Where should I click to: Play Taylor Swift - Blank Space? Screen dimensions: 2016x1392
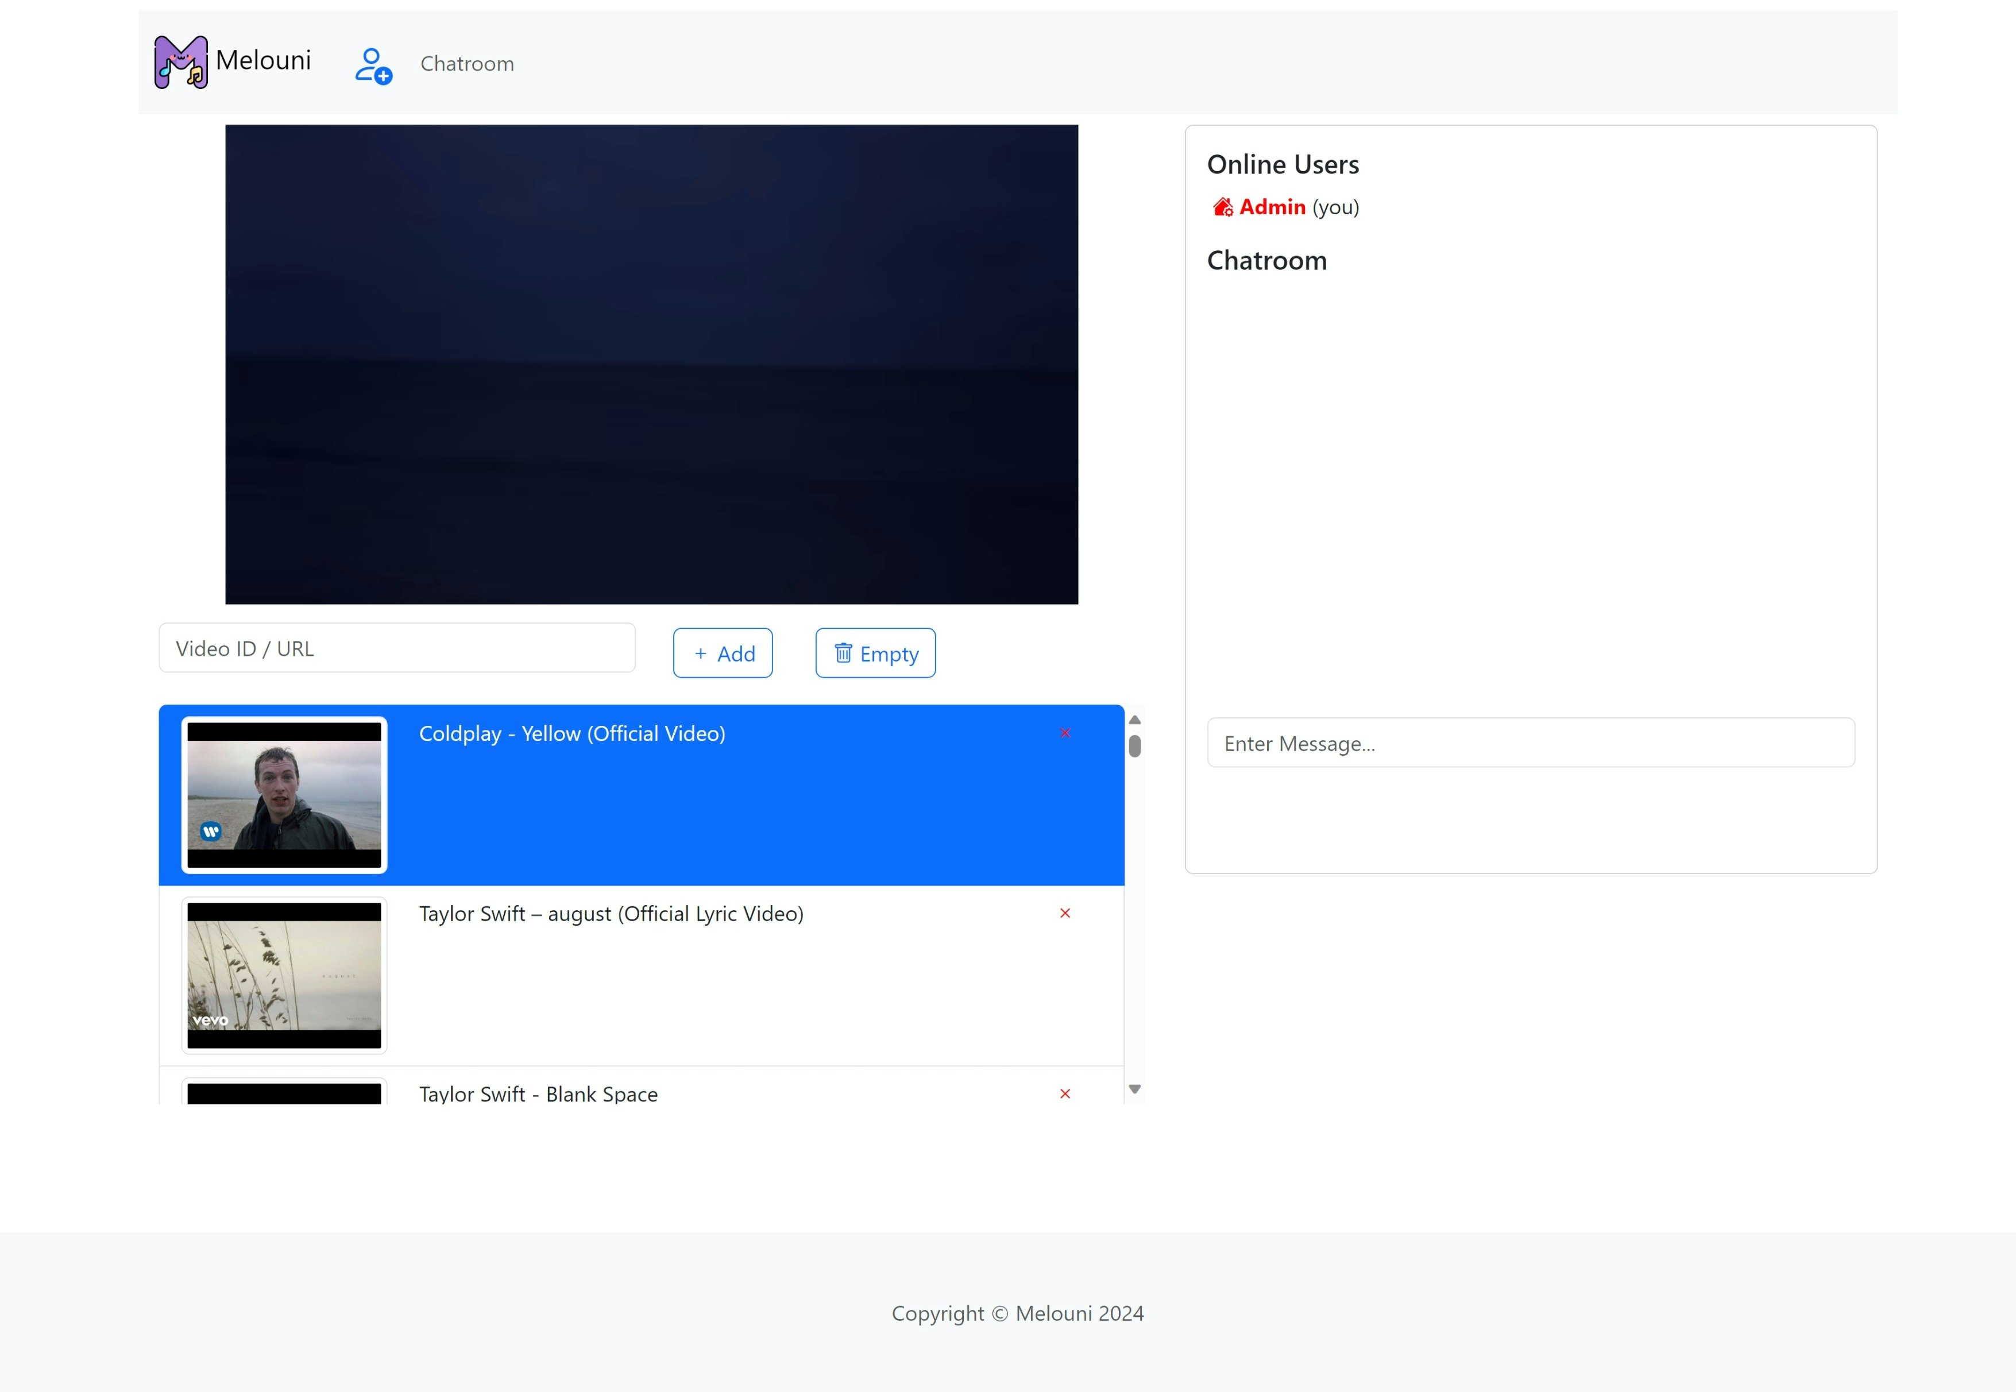click(538, 1094)
